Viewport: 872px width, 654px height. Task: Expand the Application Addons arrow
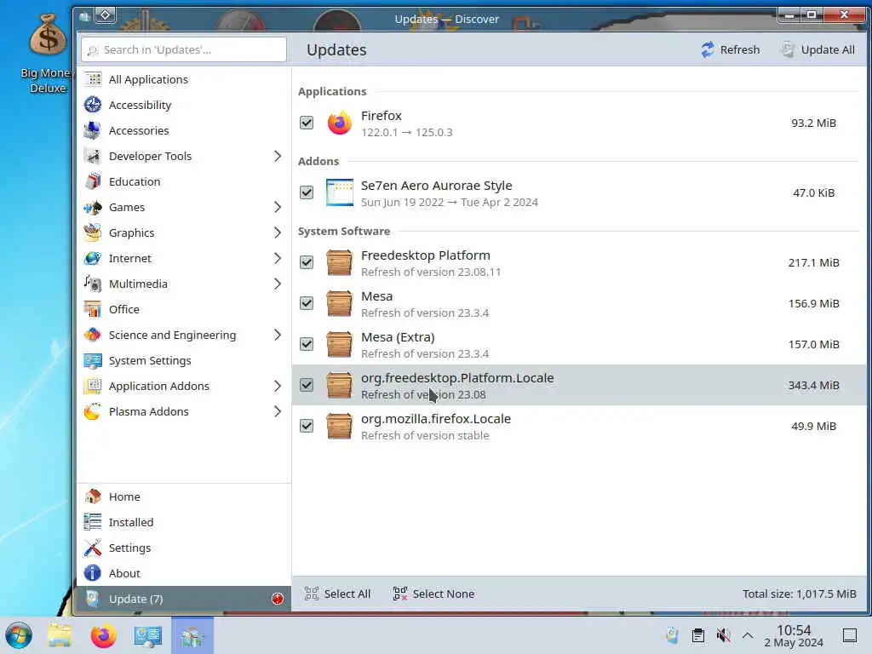(x=277, y=386)
